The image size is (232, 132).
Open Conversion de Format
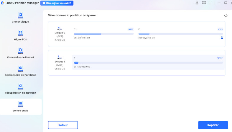coord(20,53)
